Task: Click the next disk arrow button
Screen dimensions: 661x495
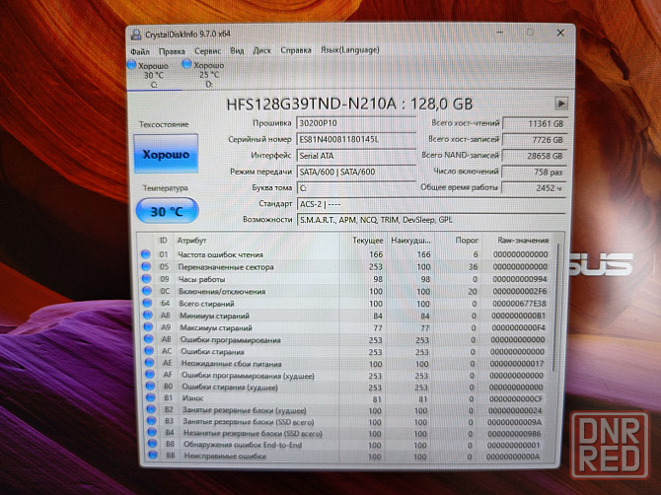Action: pyautogui.click(x=561, y=103)
